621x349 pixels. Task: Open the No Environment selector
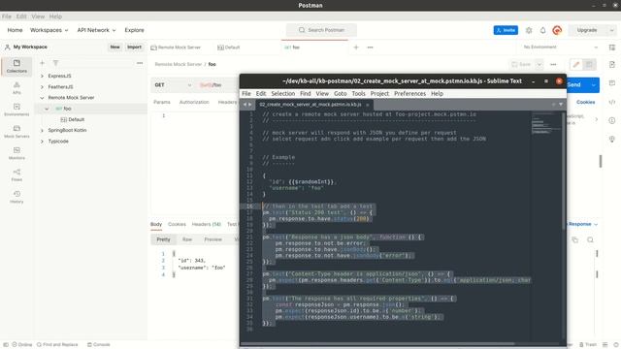(x=560, y=48)
